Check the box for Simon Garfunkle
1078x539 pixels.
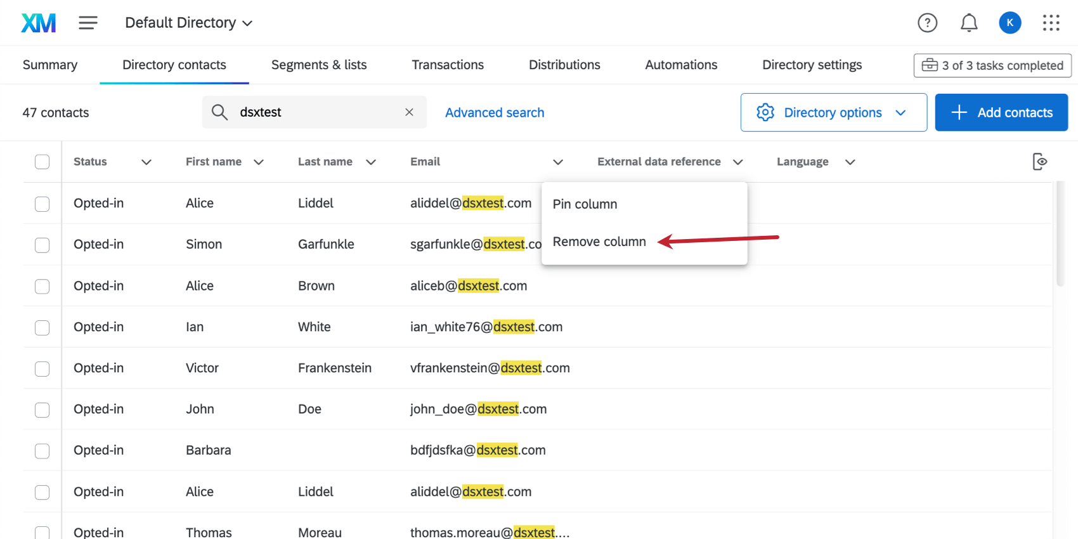[x=42, y=245]
